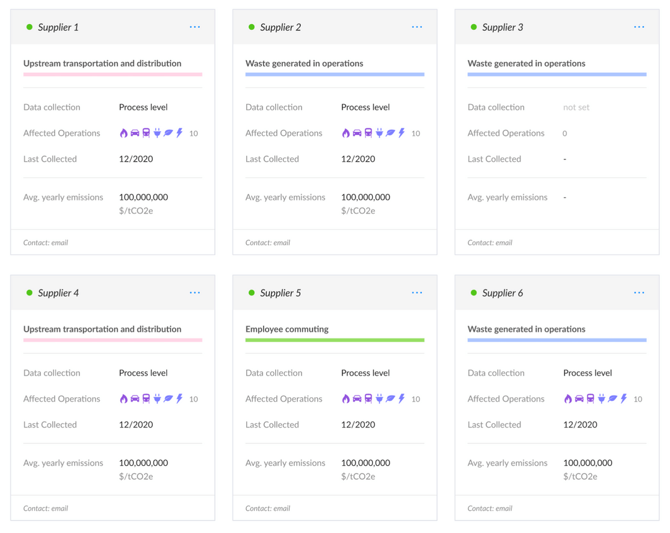This screenshot has width=670, height=533.
Task: Click the green category bar on Supplier 5
Action: click(x=335, y=340)
